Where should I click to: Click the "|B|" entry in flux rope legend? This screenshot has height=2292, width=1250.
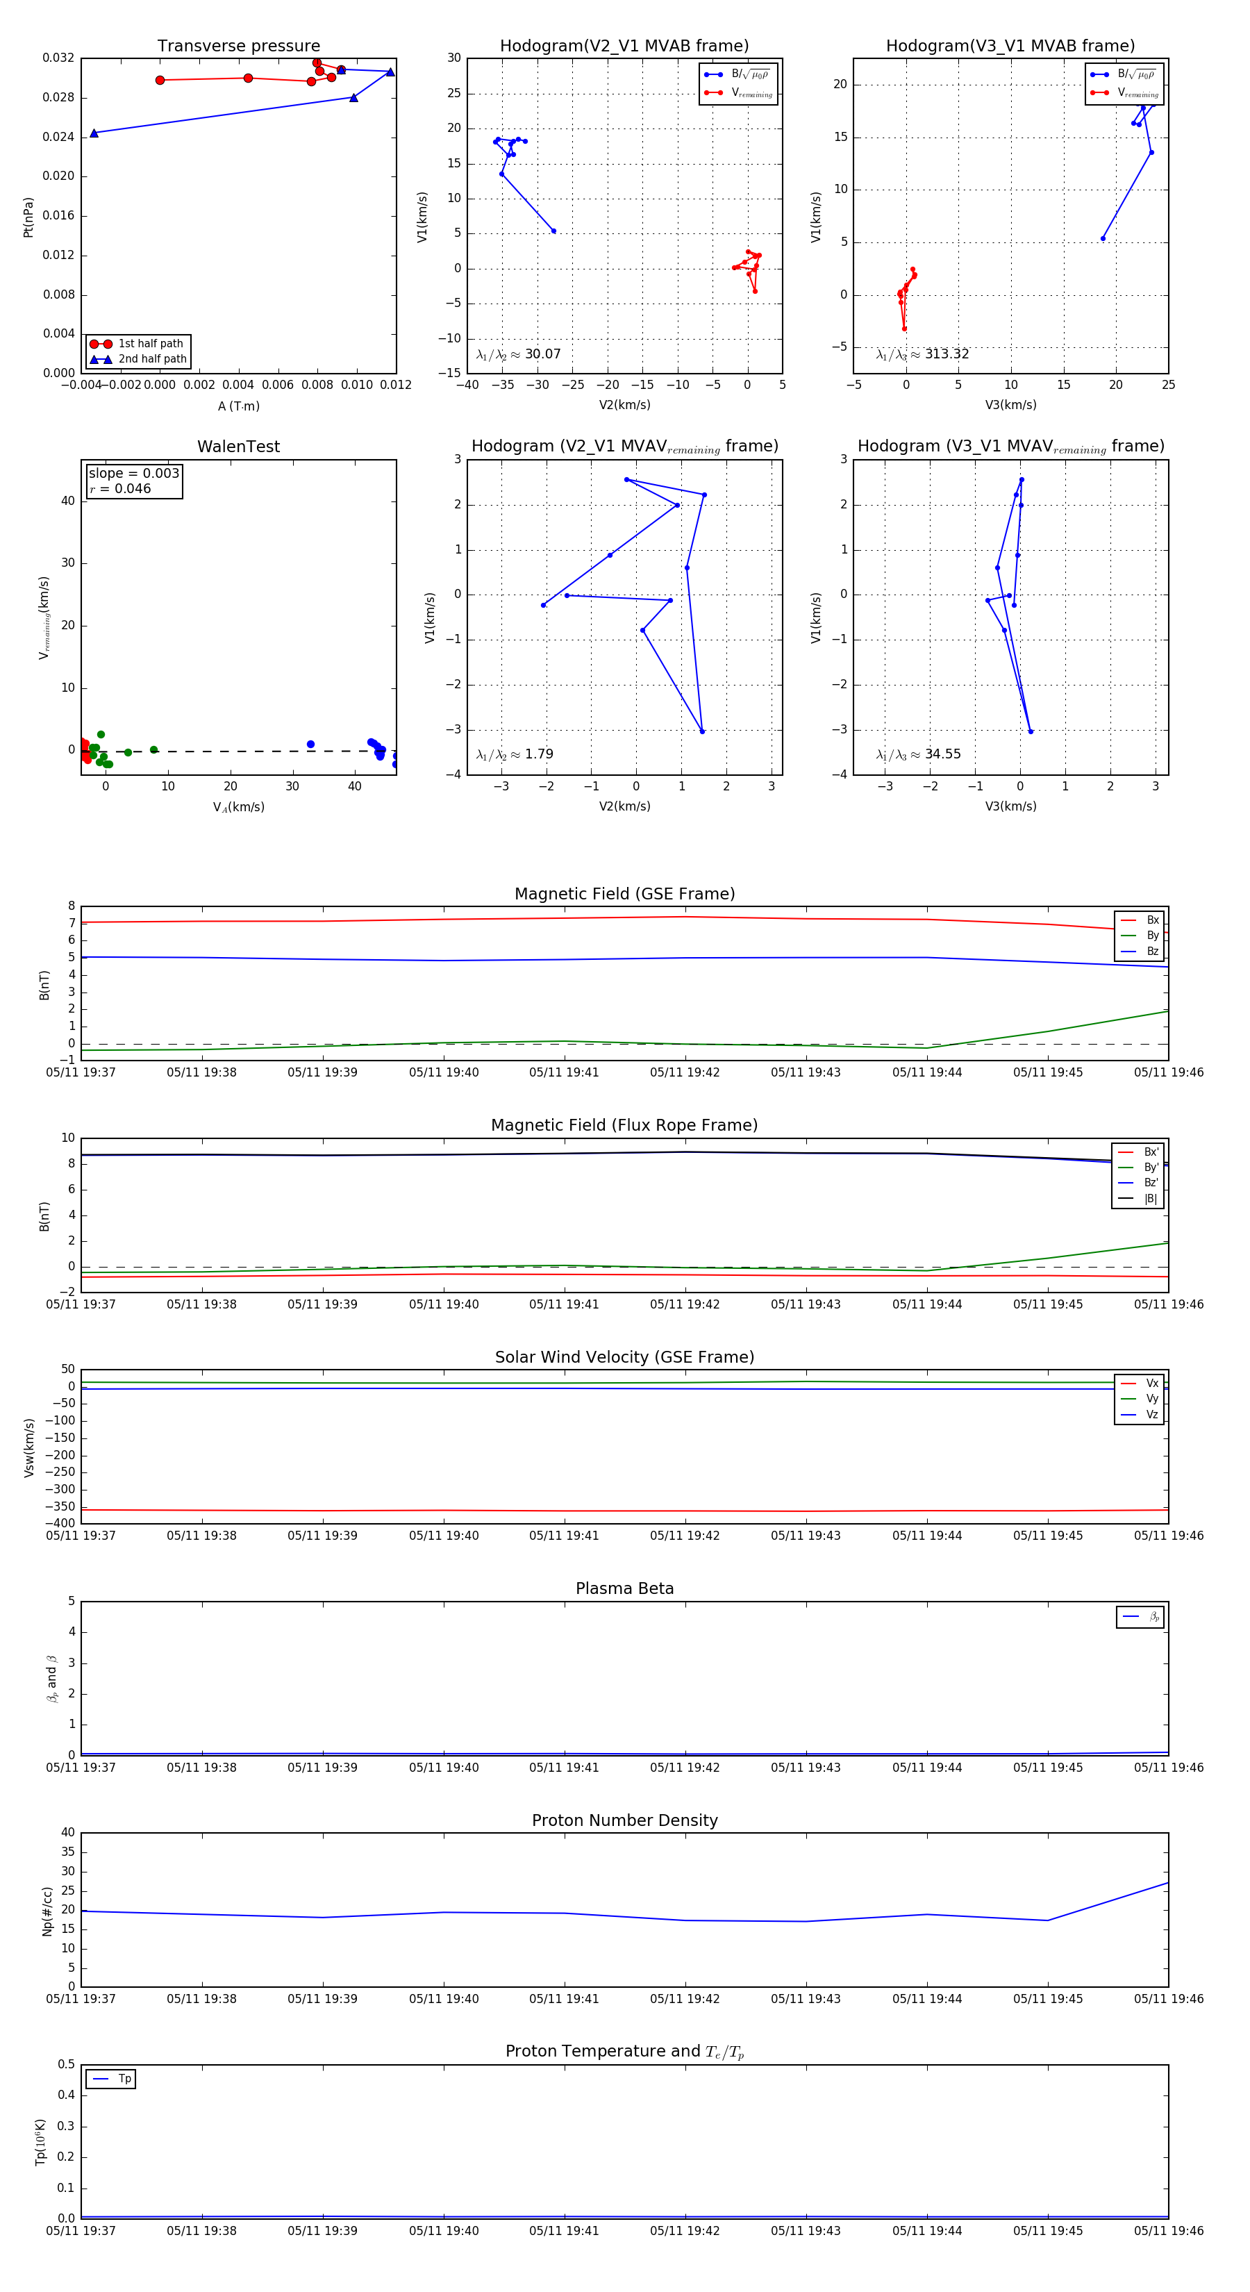coord(1139,1199)
